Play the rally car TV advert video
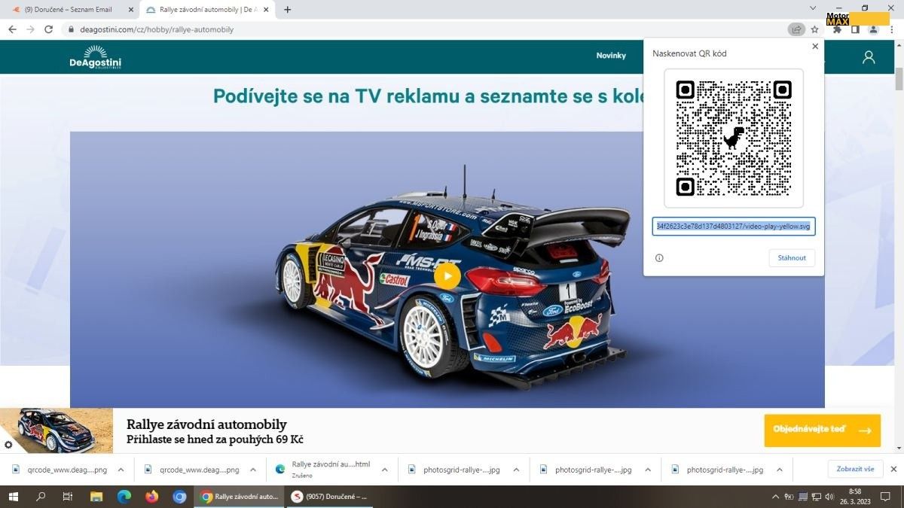Viewport: 904px width, 508px height. click(447, 276)
